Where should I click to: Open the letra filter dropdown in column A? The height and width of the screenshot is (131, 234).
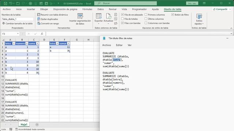[x=14, y=43]
